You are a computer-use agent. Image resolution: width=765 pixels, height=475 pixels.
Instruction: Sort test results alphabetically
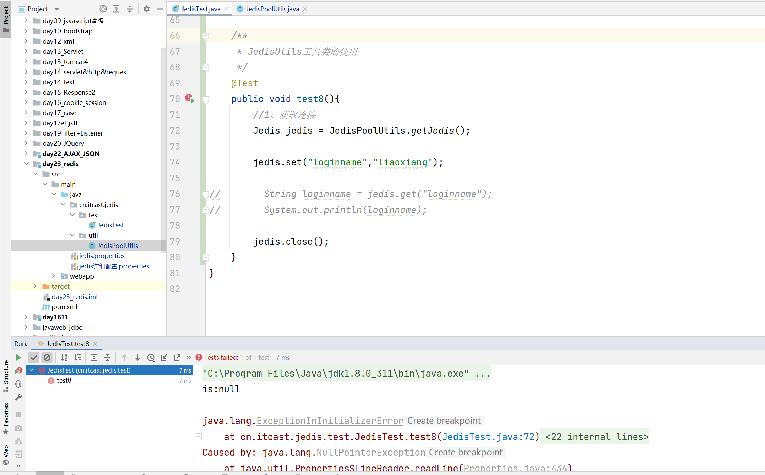(64, 358)
